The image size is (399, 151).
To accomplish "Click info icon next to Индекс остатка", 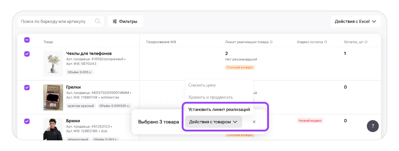I will (x=326, y=42).
